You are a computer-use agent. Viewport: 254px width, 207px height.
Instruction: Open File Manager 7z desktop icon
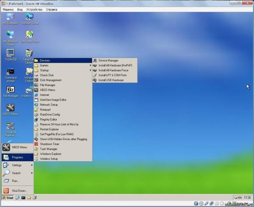11,92
